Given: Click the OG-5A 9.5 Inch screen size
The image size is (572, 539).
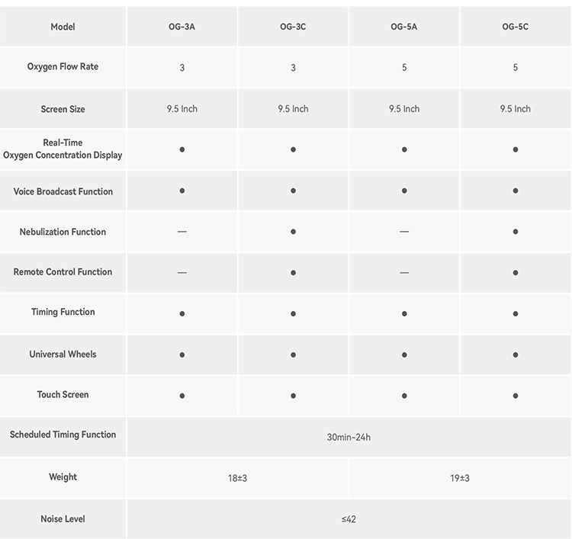Looking at the screenshot, I should [404, 109].
